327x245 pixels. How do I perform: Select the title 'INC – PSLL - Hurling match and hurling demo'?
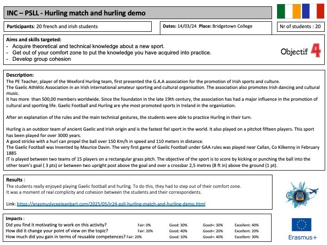(x=76, y=13)
